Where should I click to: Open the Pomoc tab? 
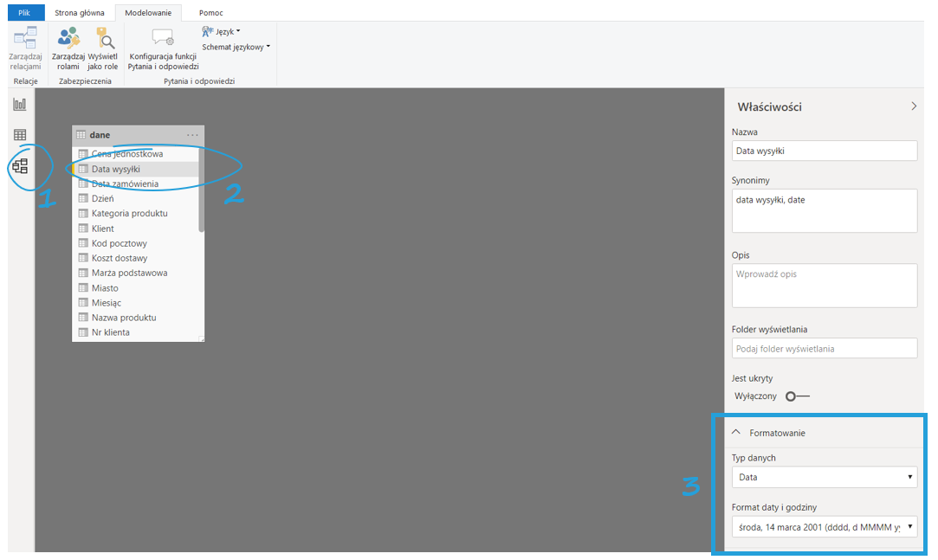pyautogui.click(x=210, y=13)
